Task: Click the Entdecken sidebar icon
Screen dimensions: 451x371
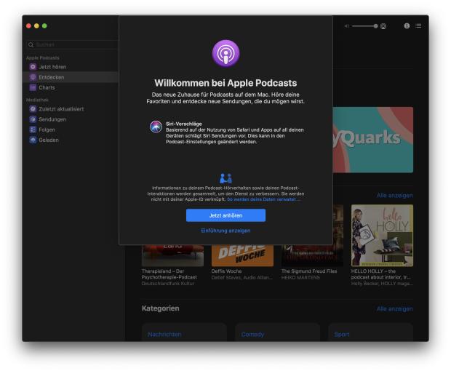Action: coord(33,77)
